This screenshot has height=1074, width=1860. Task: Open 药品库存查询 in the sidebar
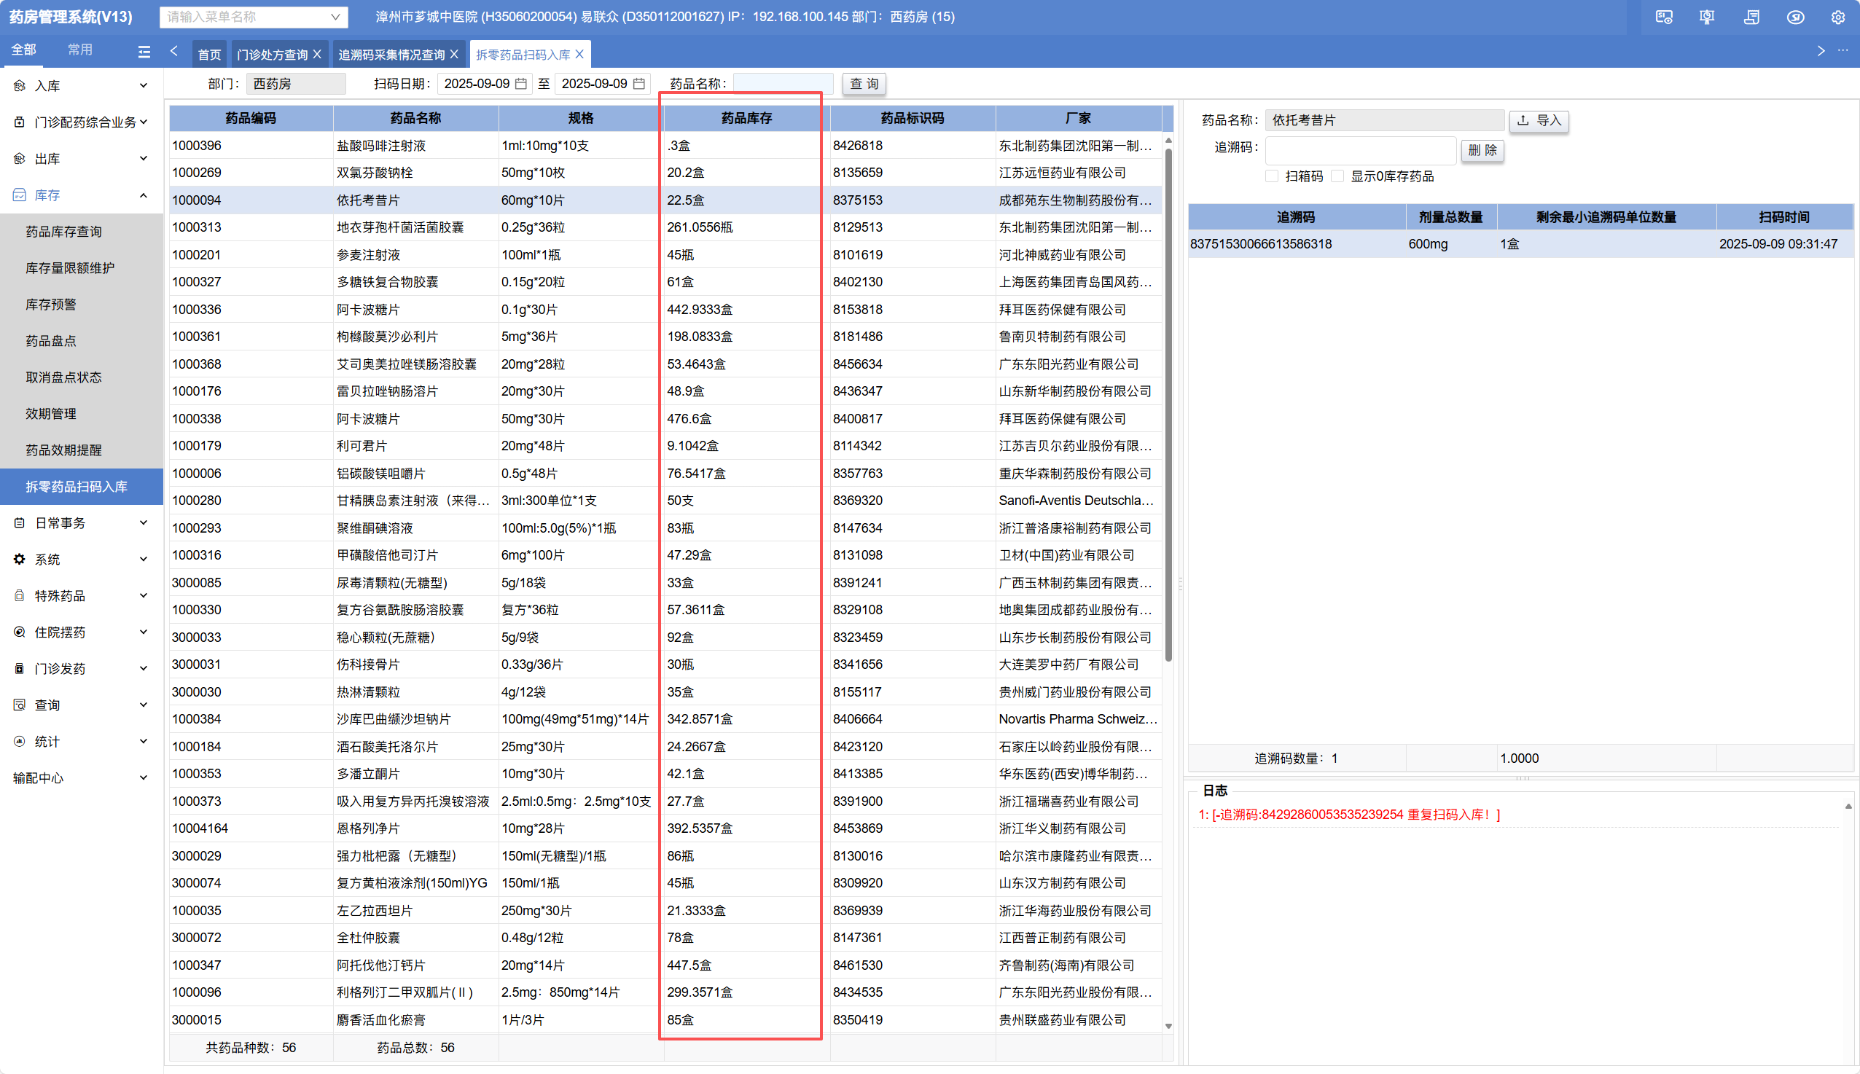(63, 232)
